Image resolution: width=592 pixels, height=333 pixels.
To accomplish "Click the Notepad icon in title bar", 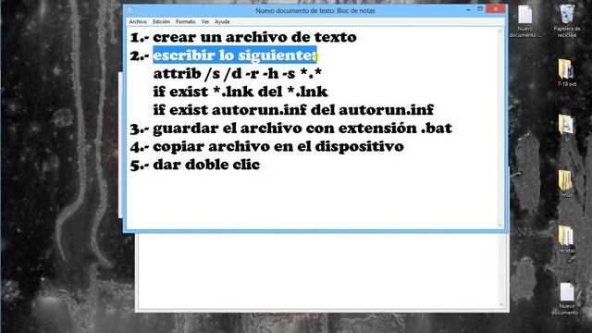I will pos(131,10).
